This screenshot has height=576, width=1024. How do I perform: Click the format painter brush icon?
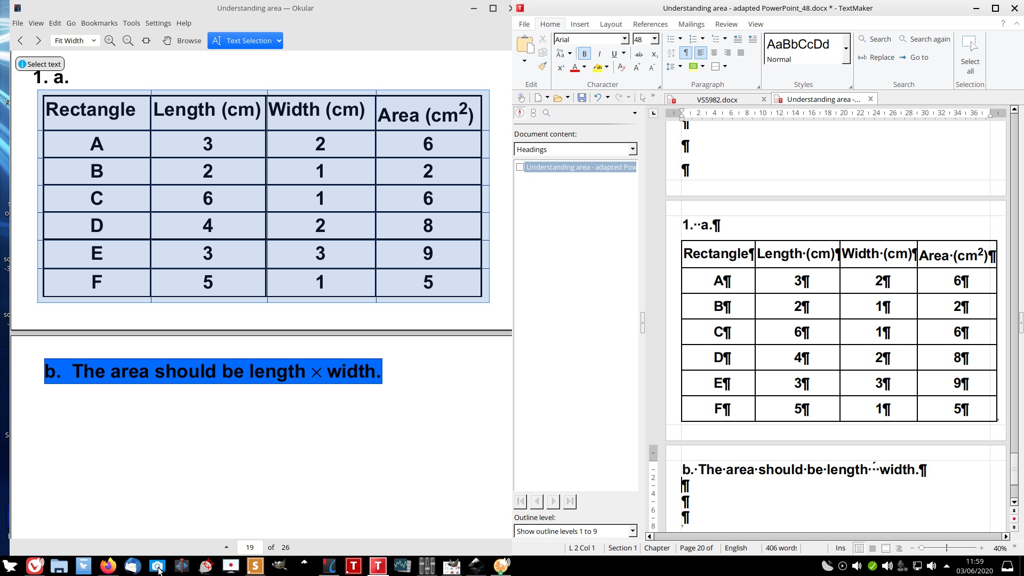point(542,67)
